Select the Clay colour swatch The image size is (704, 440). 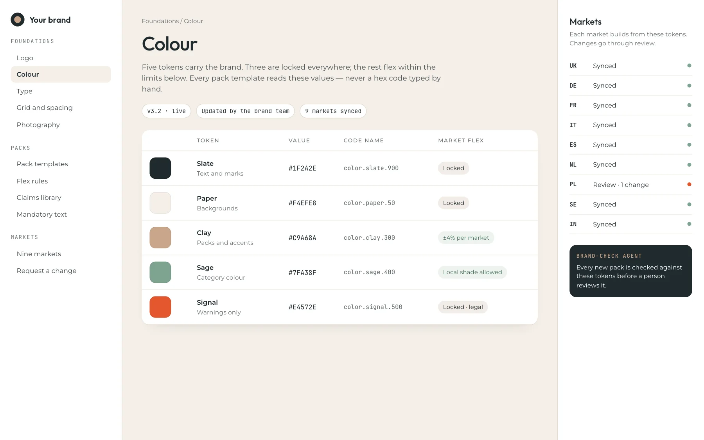coord(160,238)
